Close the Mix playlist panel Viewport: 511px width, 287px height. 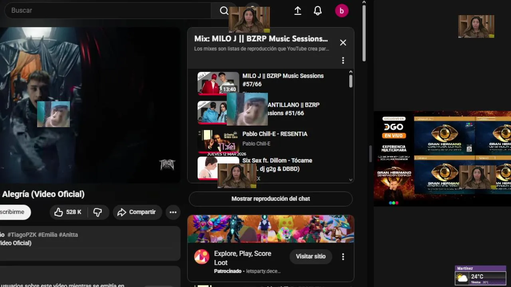point(343,43)
